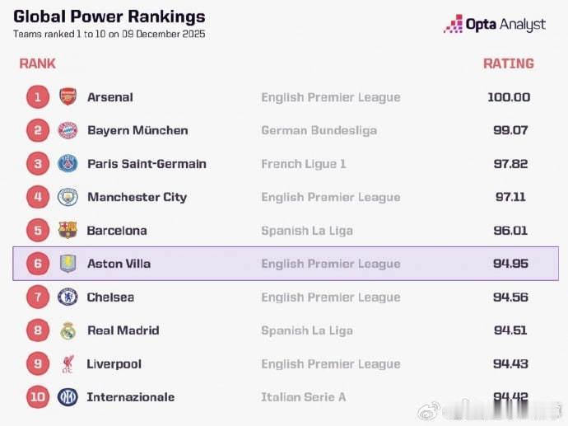The image size is (568, 426).
Task: Click the Arsenal club crest
Action: pos(68,97)
